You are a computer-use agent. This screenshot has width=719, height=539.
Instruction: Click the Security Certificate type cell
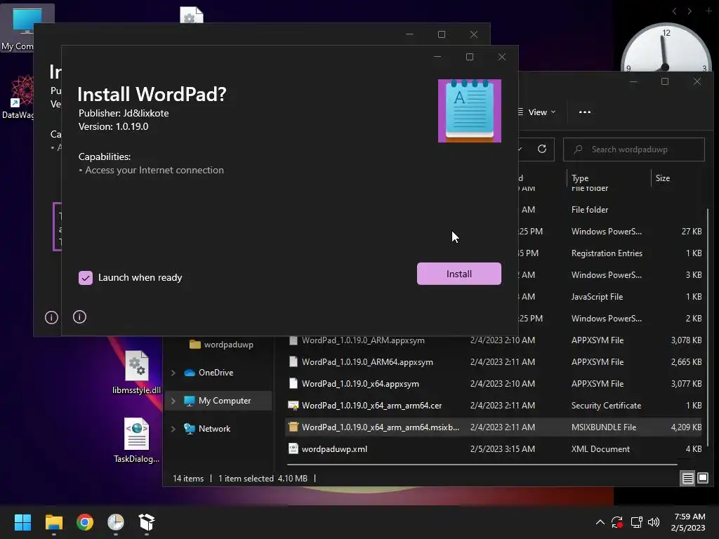click(606, 405)
